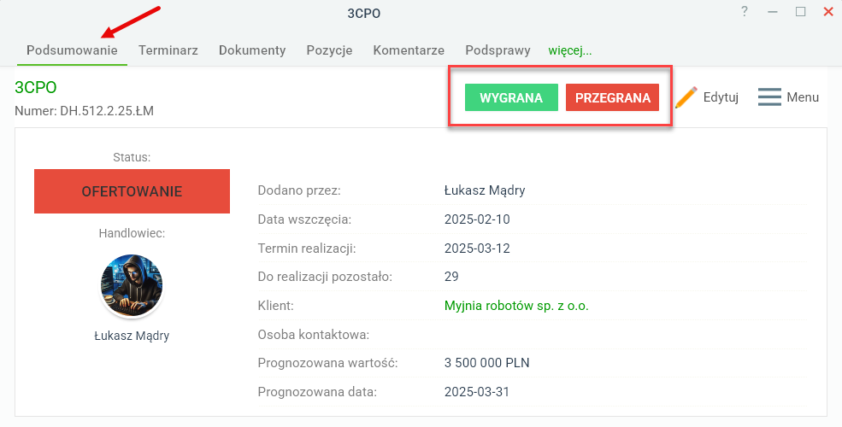842x427 pixels.
Task: Click the Prognozowana data label
Action: [317, 392]
